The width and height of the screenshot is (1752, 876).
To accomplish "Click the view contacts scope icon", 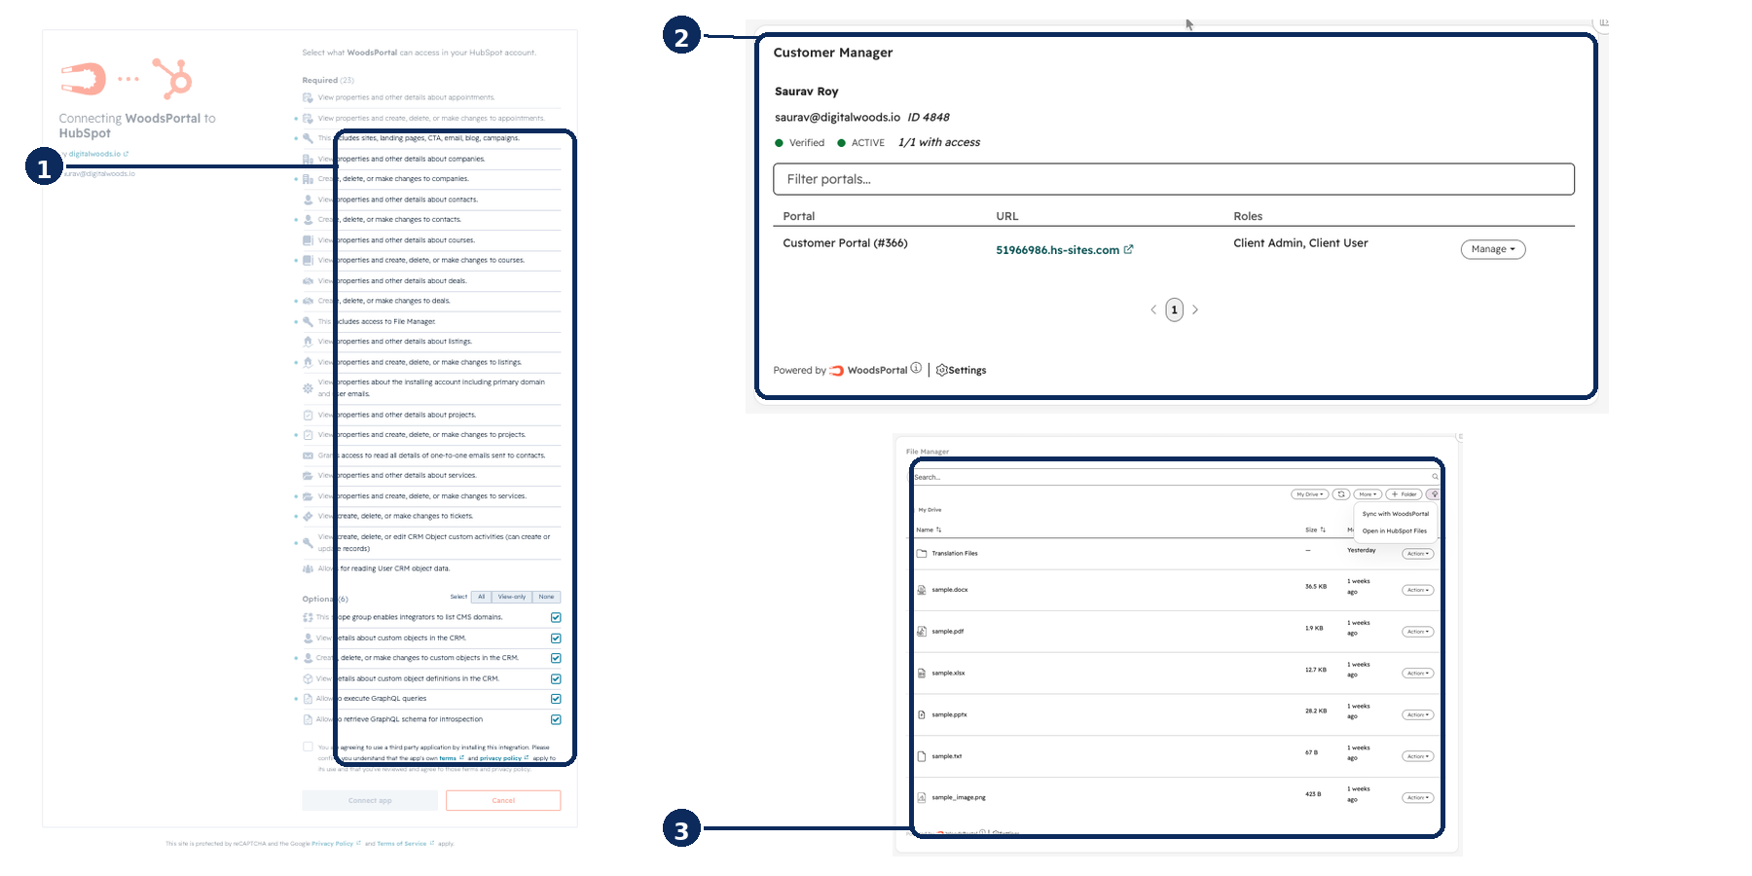I will [308, 200].
